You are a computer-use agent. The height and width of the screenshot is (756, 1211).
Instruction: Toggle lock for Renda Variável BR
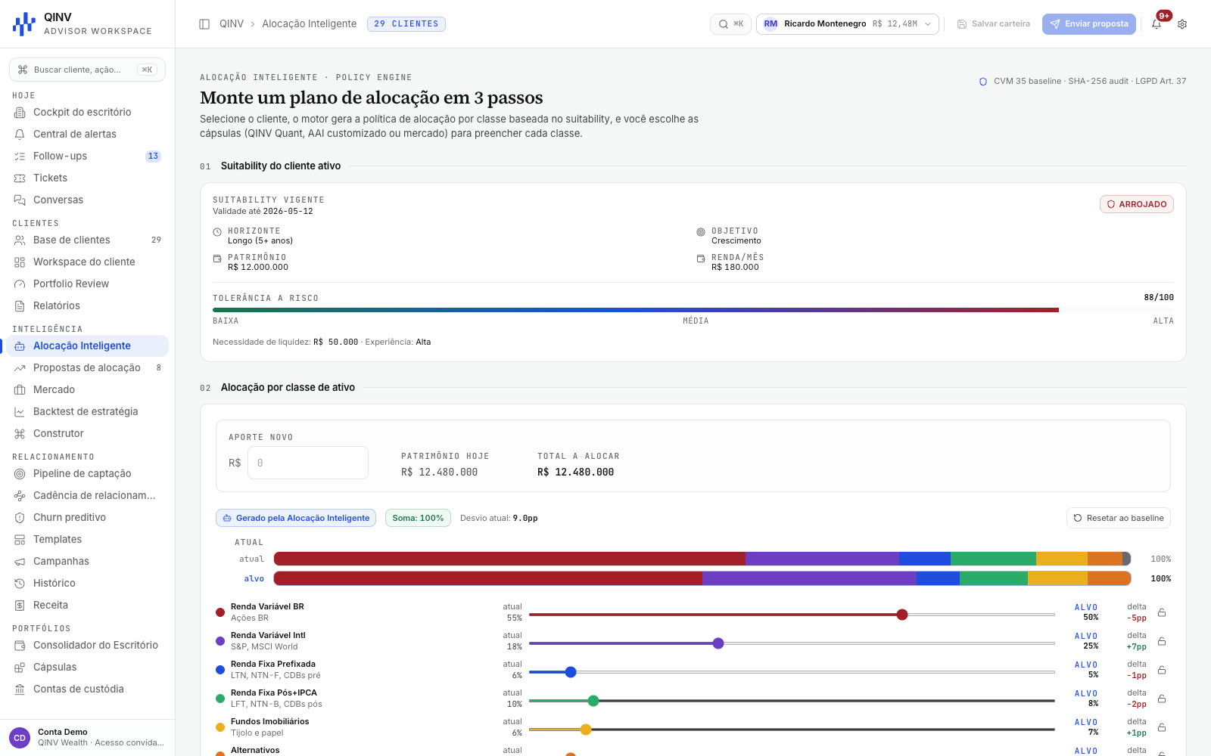point(1162,612)
